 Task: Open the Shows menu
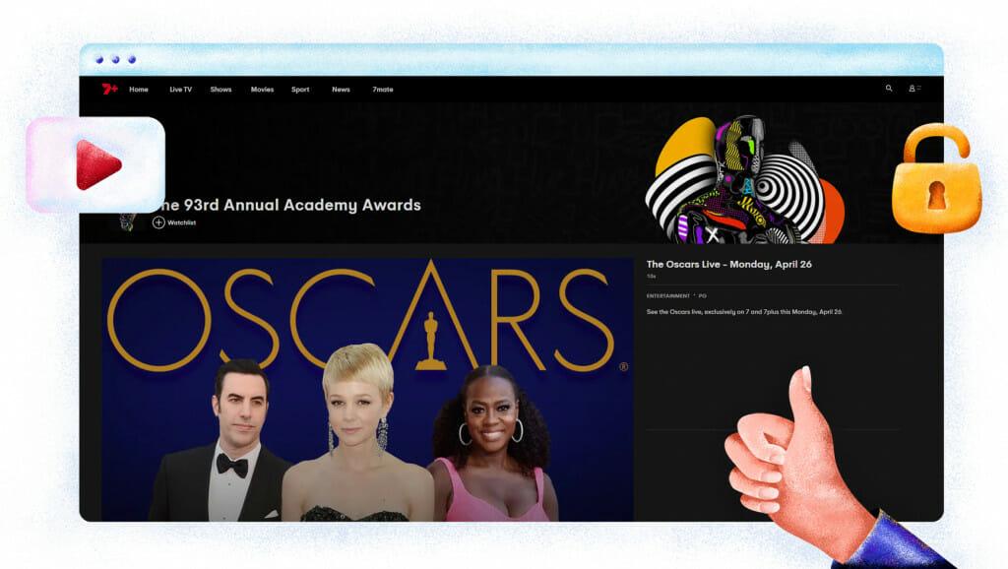tap(220, 90)
